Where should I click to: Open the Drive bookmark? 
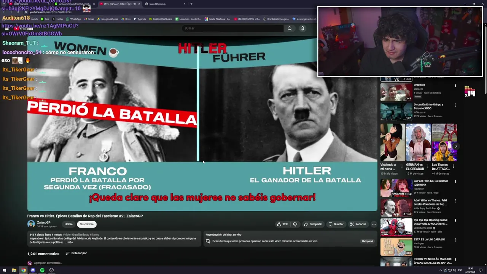pos(126,19)
